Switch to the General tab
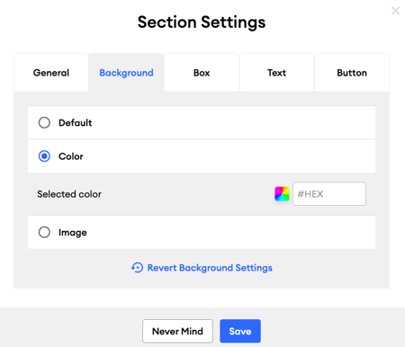 (51, 73)
